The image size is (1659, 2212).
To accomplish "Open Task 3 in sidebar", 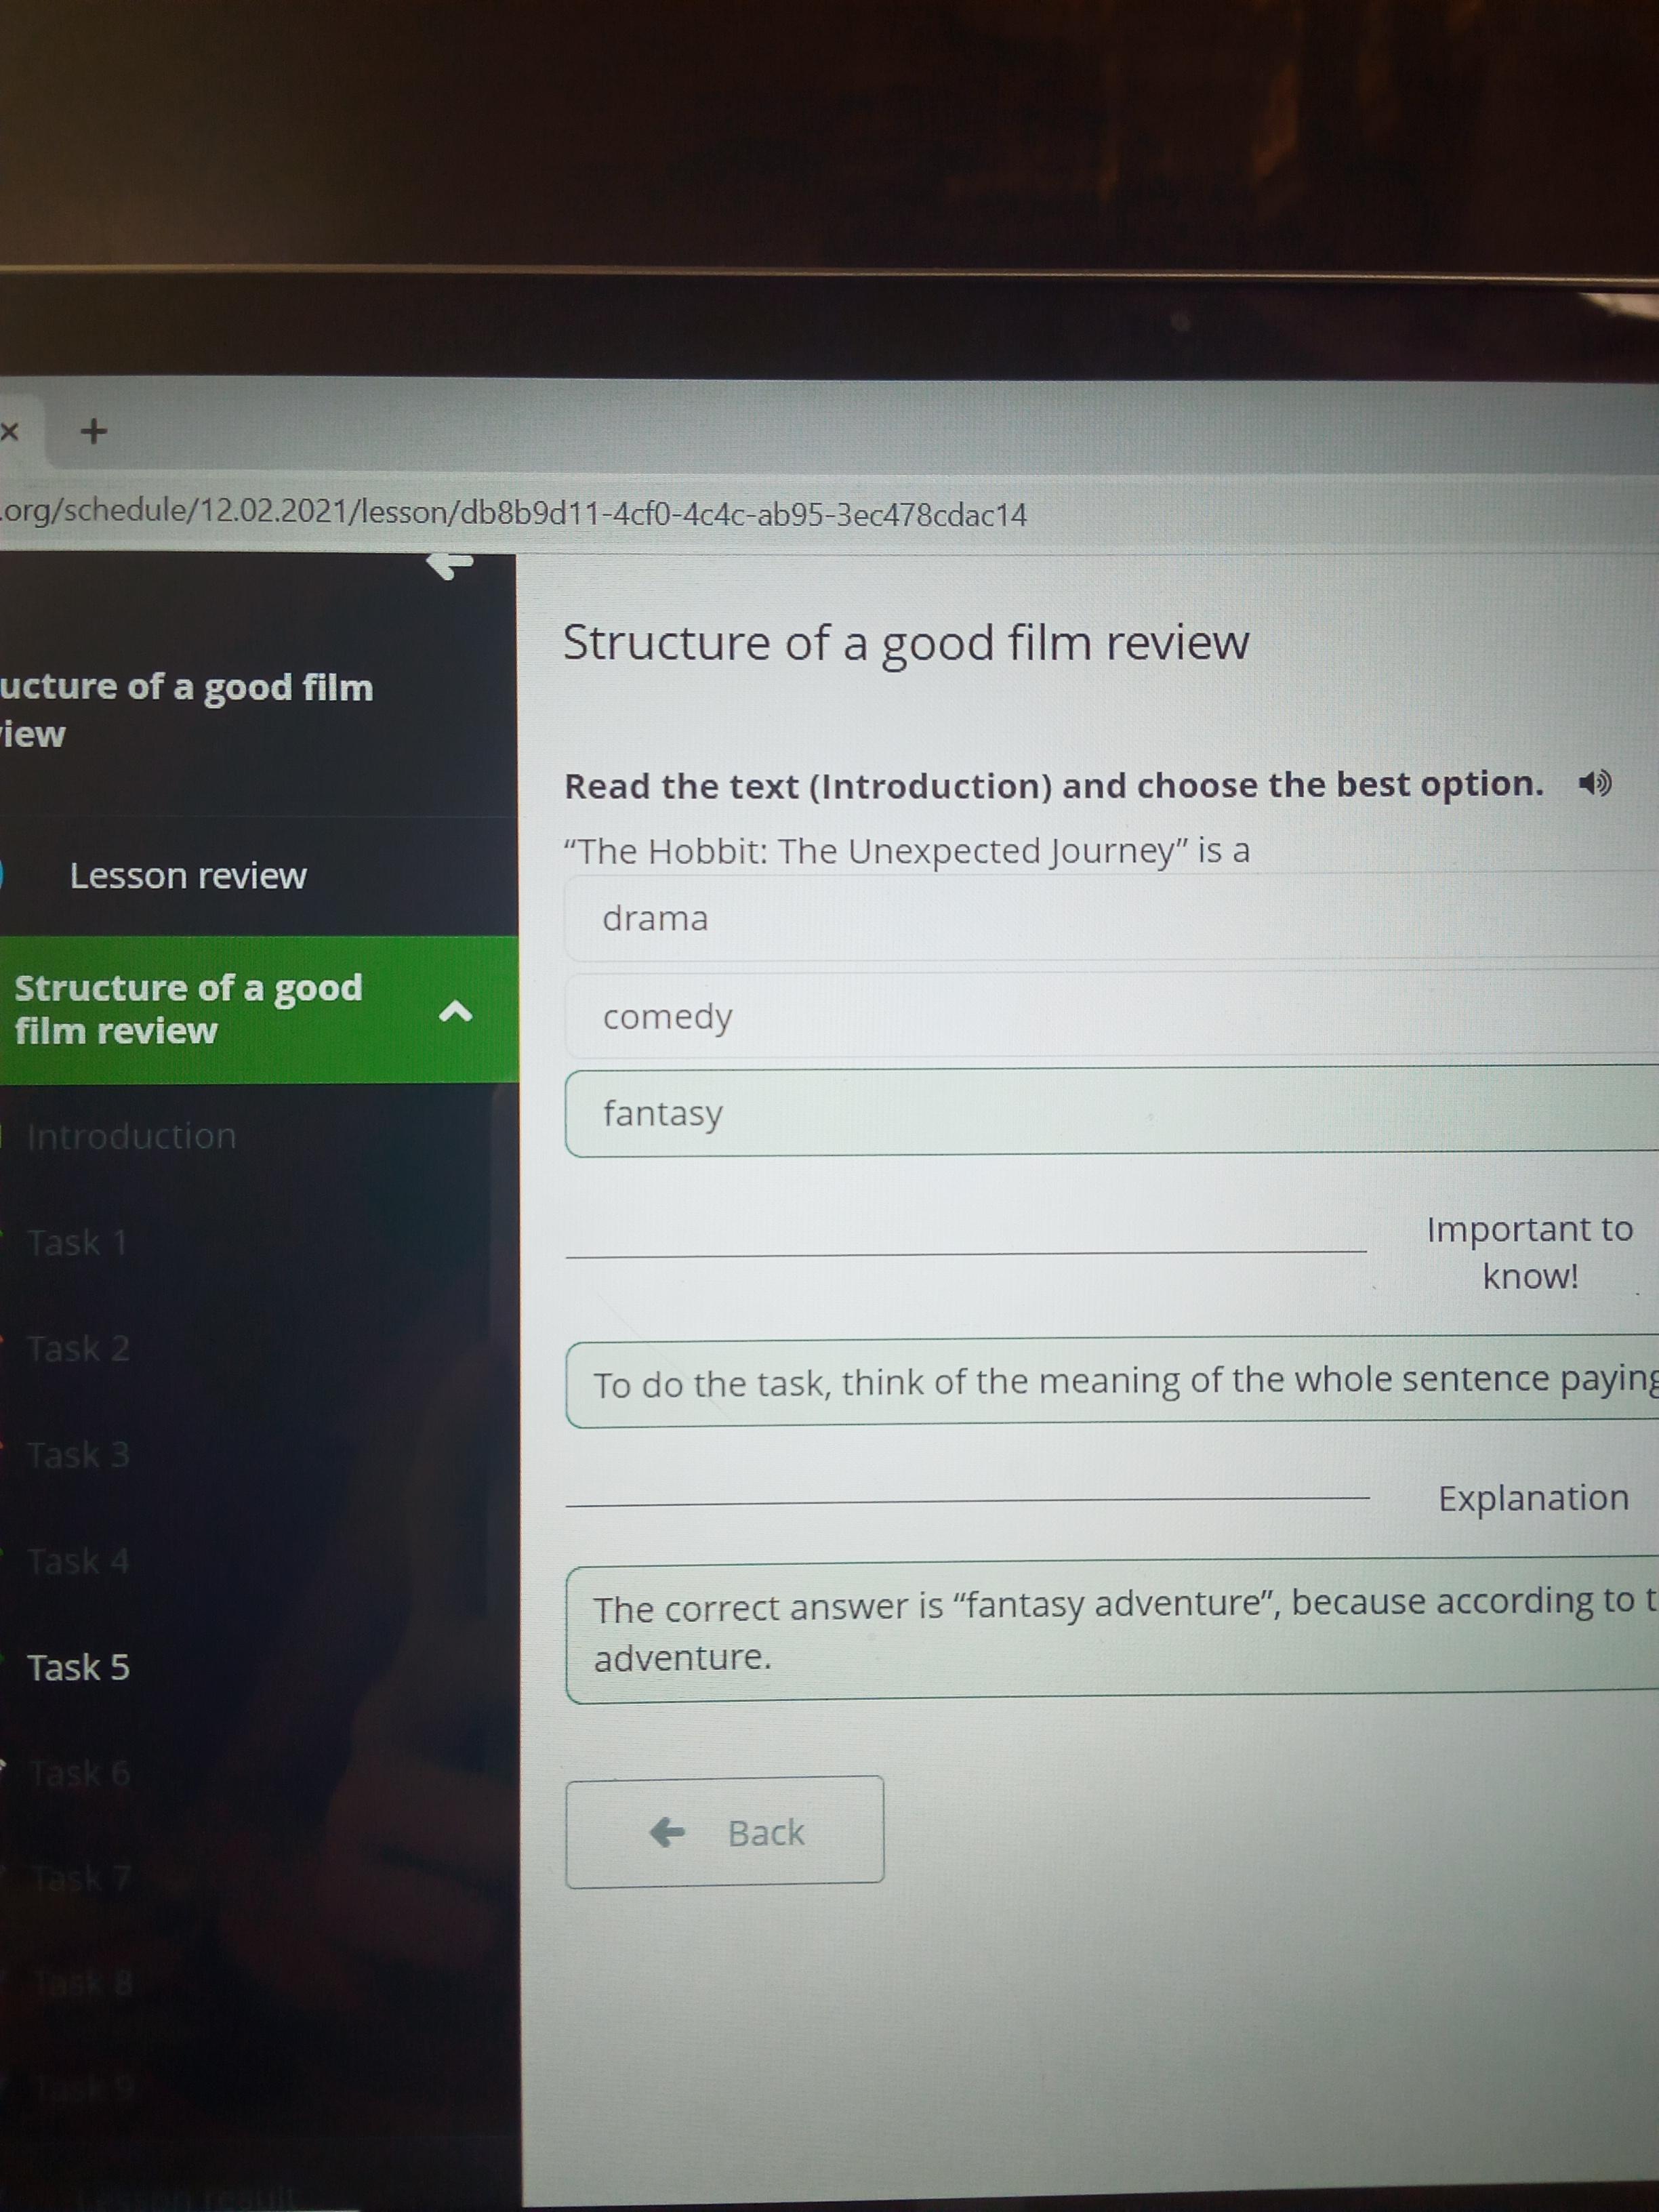I will pos(78,1455).
